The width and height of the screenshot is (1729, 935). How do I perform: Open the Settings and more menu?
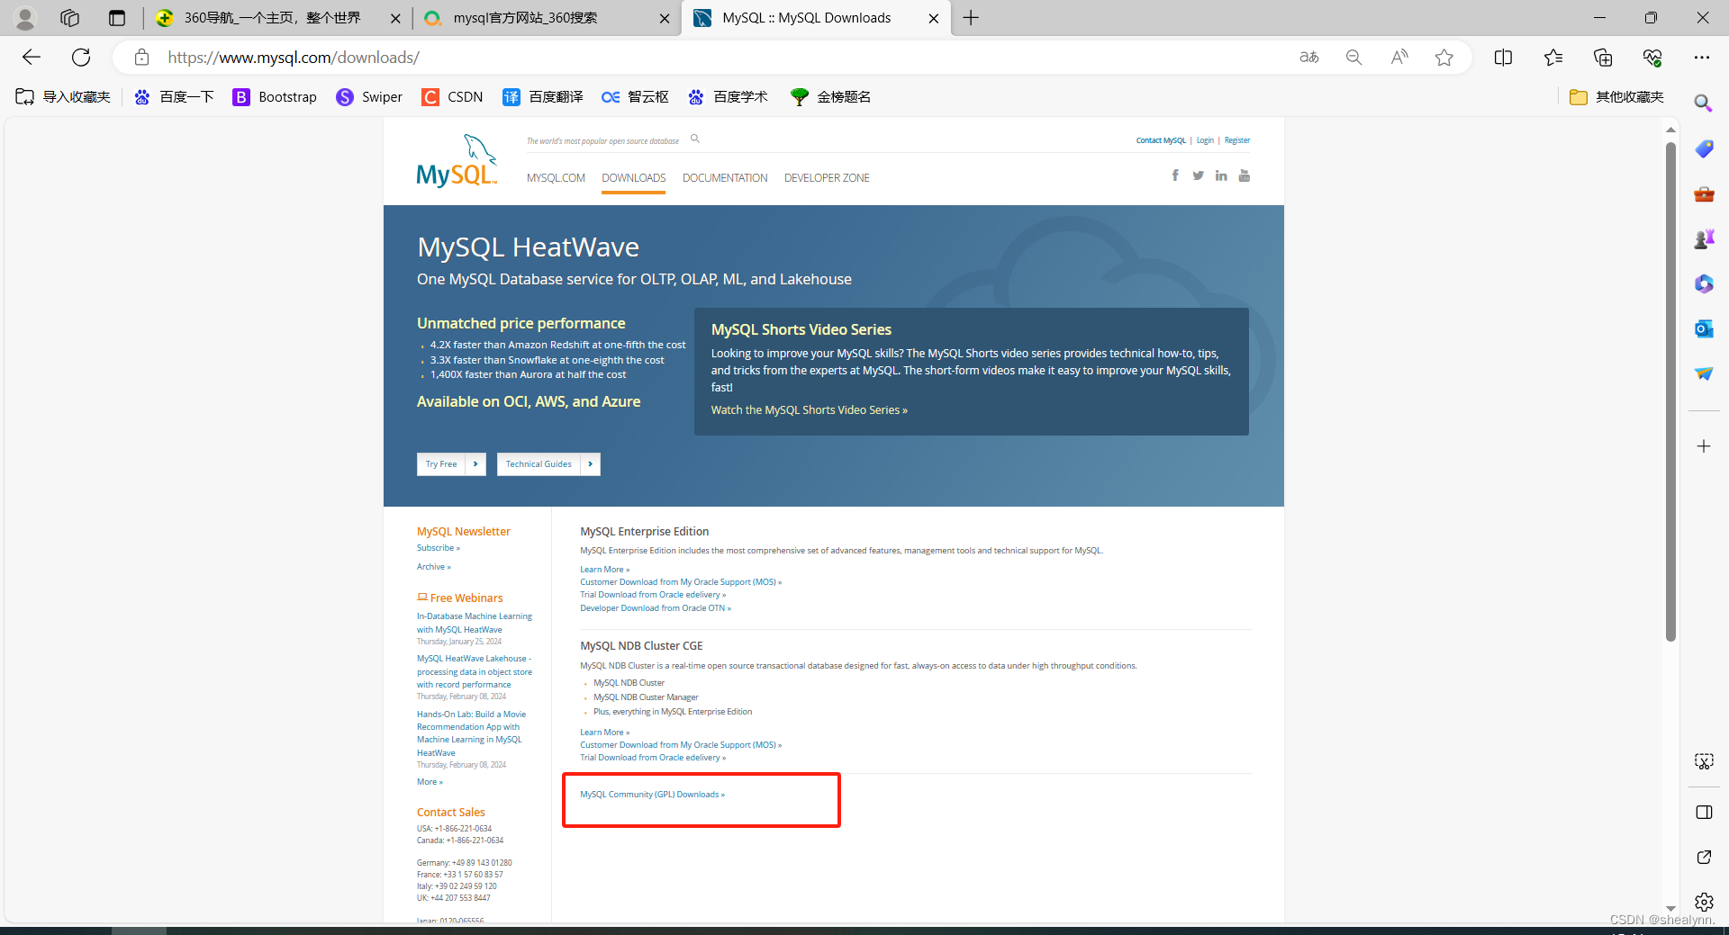pos(1701,58)
